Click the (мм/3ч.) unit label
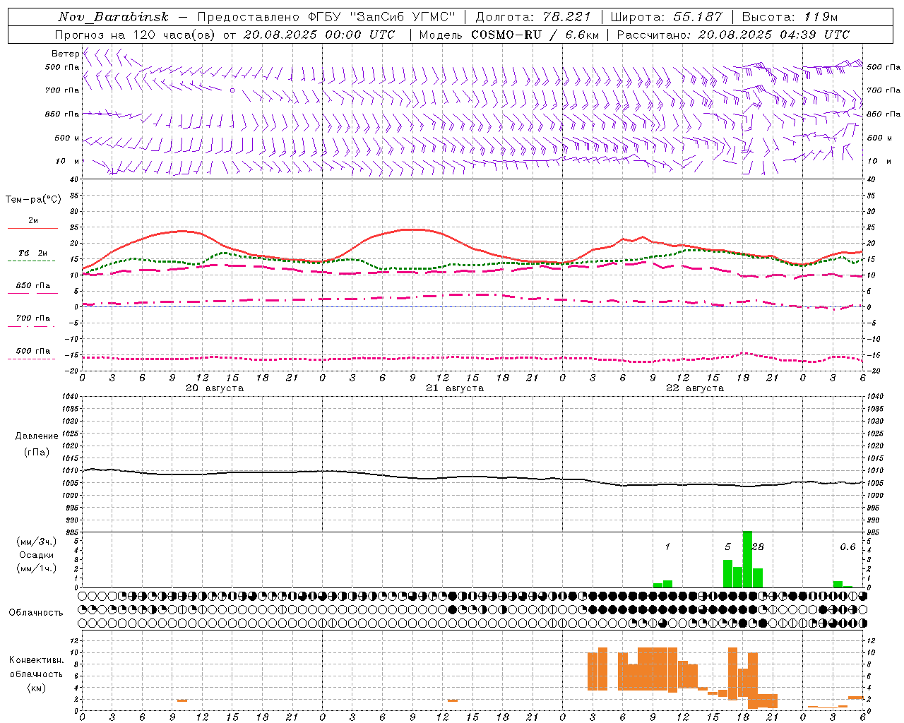Image resolution: width=904 pixels, height=723 pixels. tap(37, 542)
